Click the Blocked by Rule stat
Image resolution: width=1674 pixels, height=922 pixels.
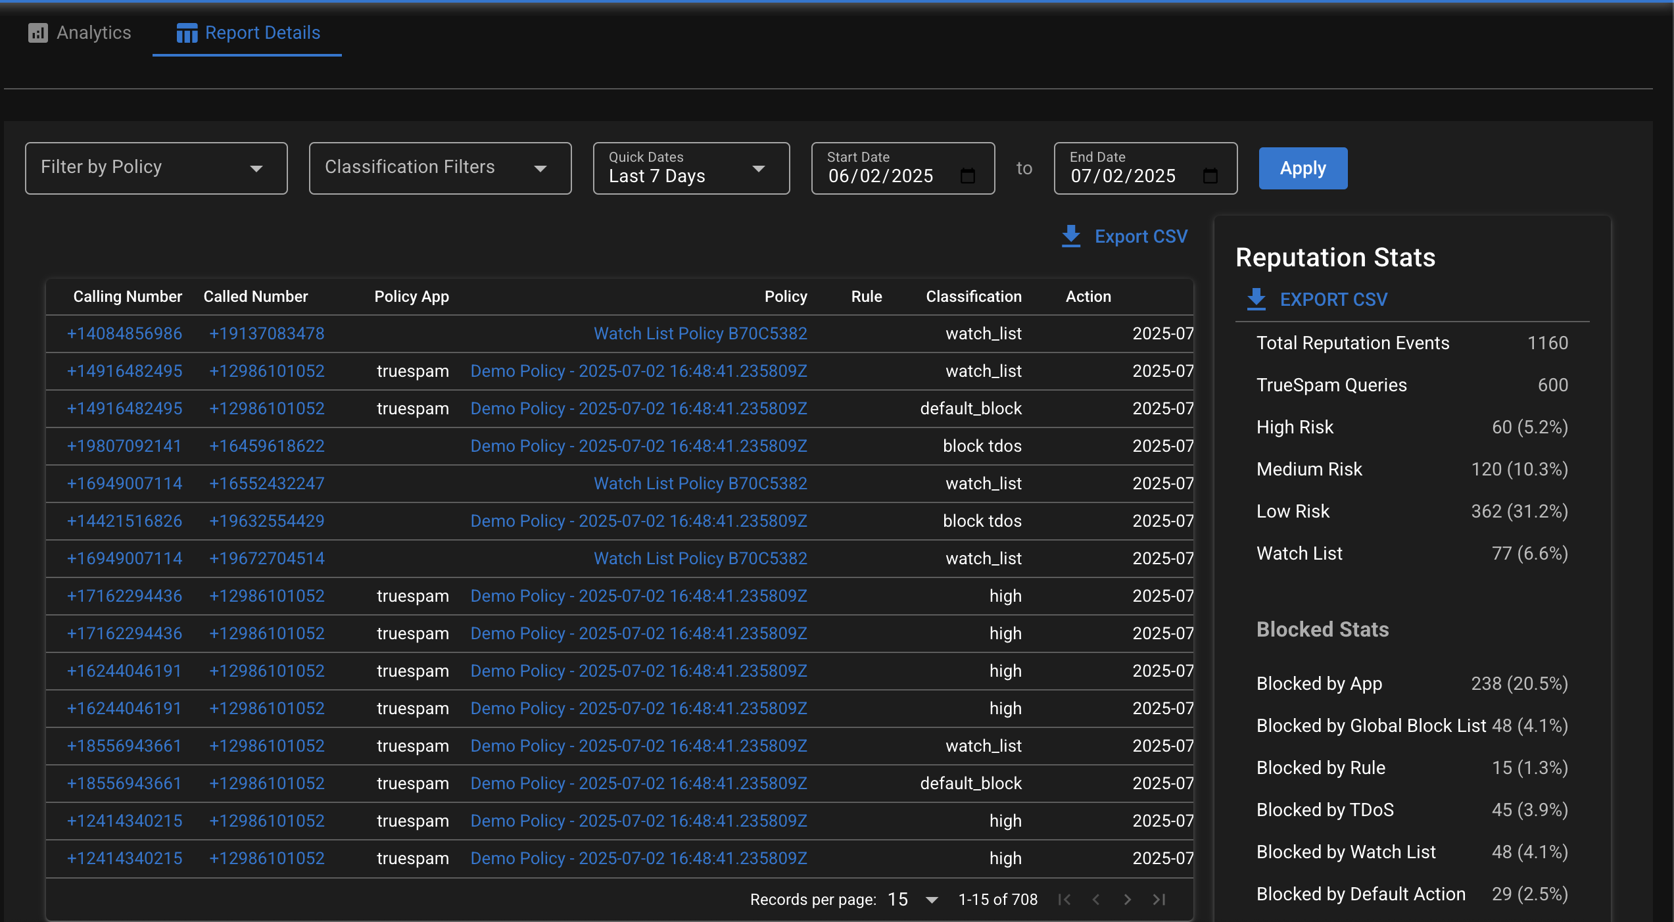coord(1412,768)
